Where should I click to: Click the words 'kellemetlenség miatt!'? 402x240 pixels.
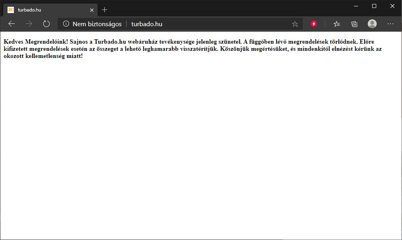coord(54,56)
